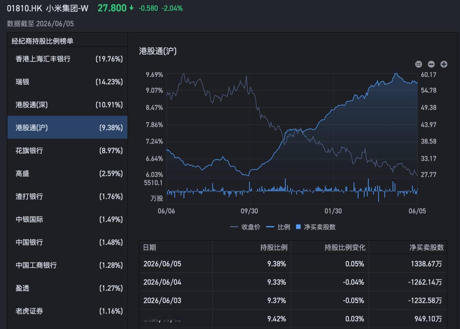
Task: Select broker 瑞银 in the list
Action: point(67,82)
